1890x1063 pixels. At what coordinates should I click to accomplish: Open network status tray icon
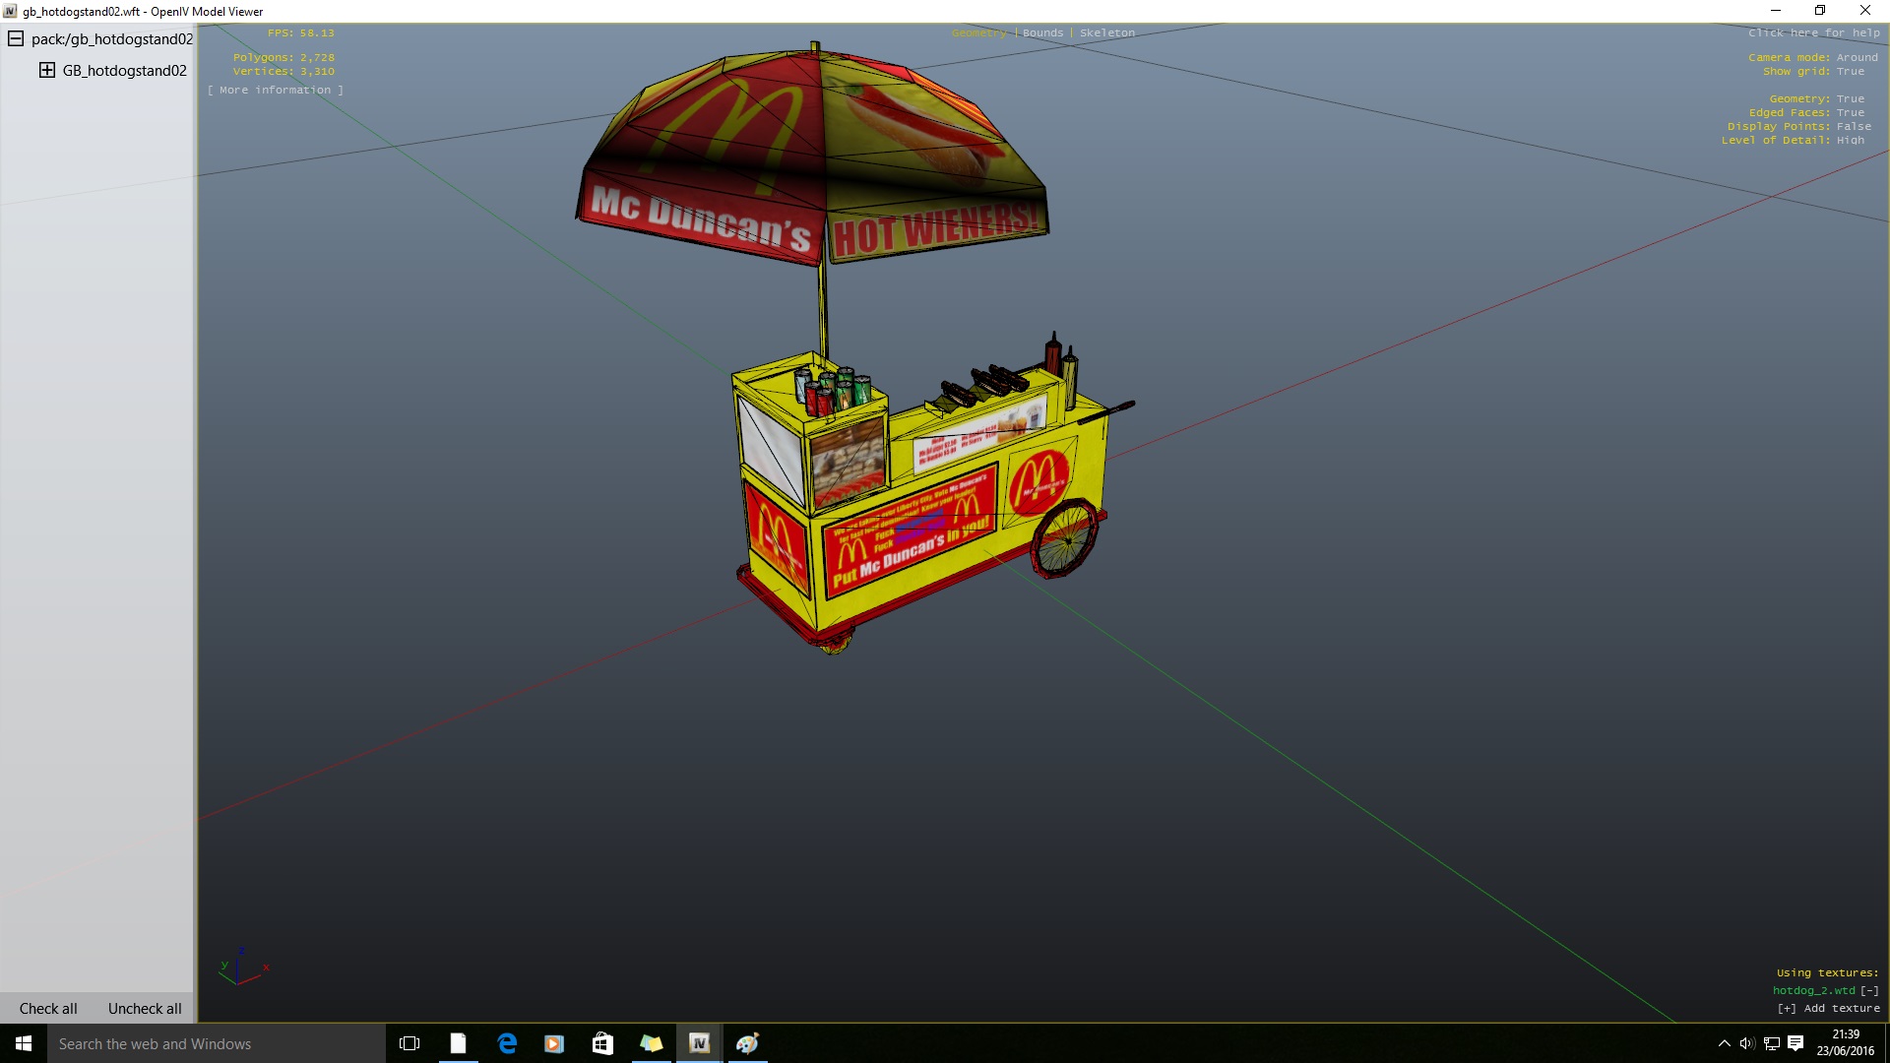1771,1043
